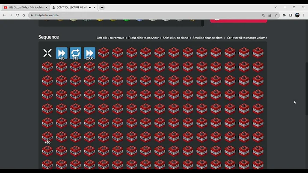This screenshot has width=308, height=173.
Task: Click the 'Scroll to change pitch' hint text
Action: click(x=207, y=38)
